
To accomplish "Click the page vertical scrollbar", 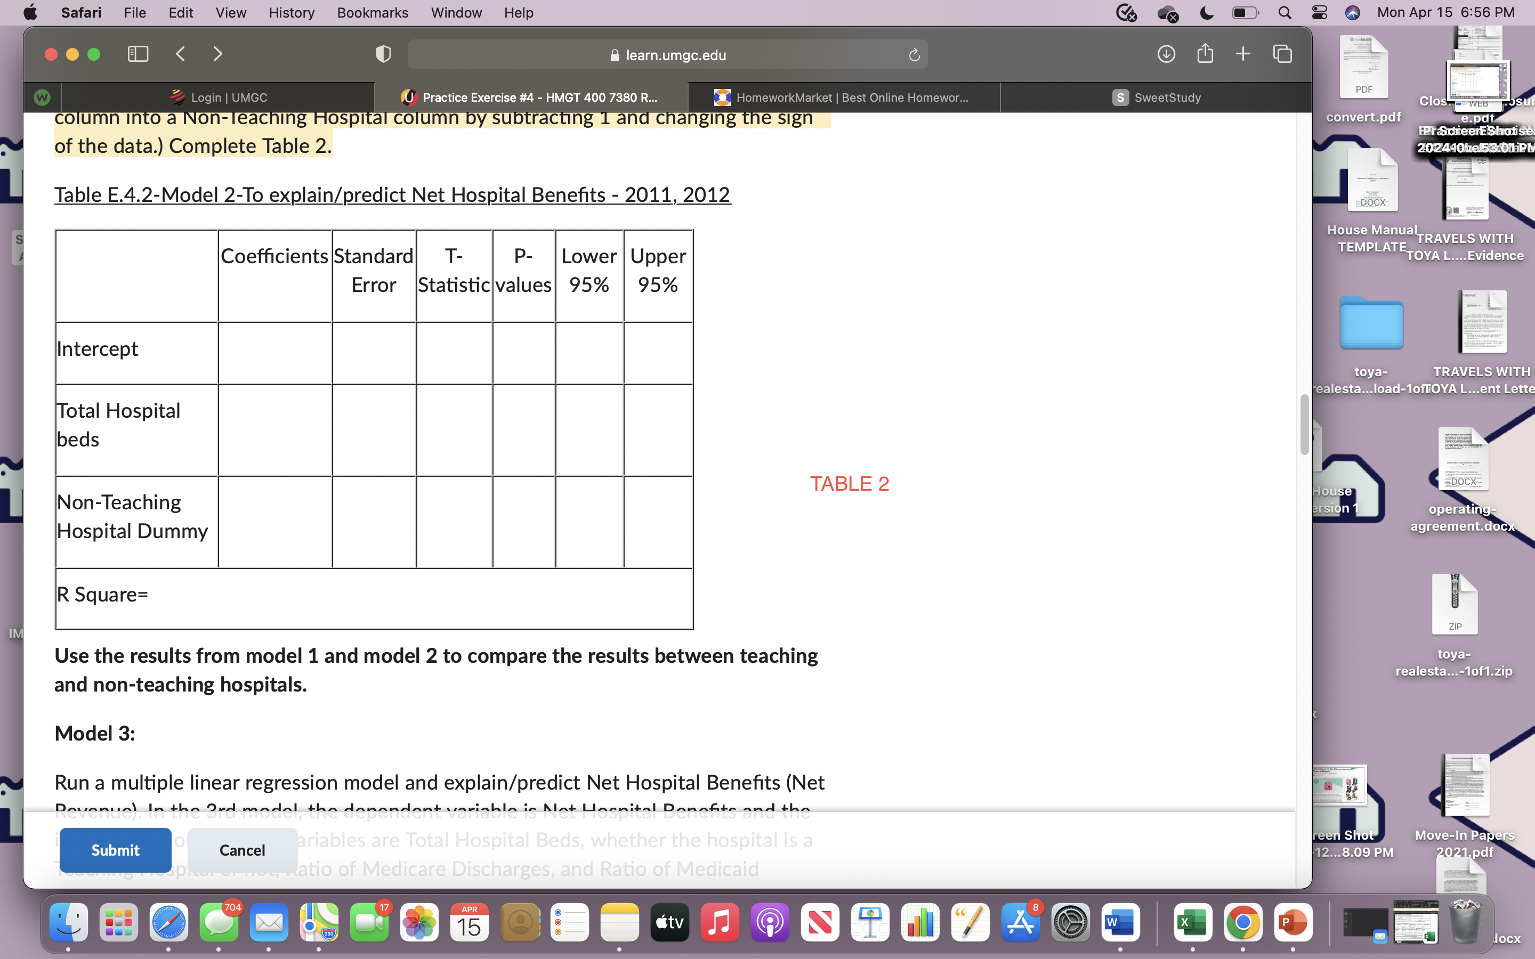I will (1304, 424).
